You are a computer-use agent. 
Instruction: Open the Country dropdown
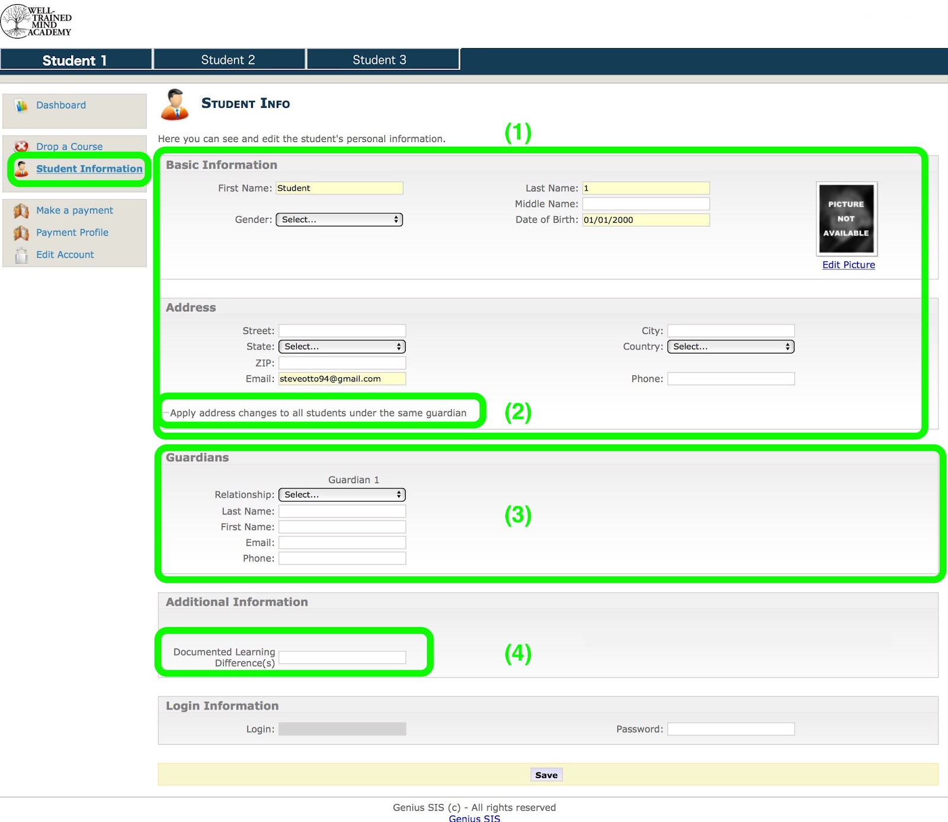(x=731, y=346)
